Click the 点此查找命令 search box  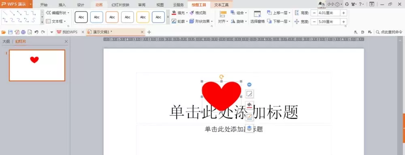coord(389,32)
